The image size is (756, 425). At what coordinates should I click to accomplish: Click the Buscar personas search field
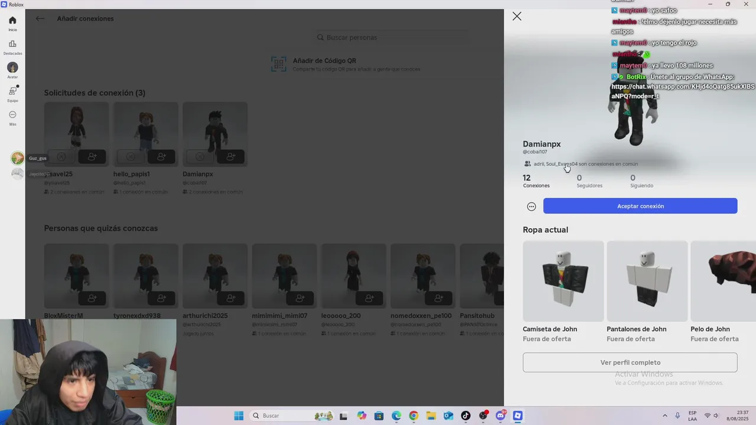393,37
